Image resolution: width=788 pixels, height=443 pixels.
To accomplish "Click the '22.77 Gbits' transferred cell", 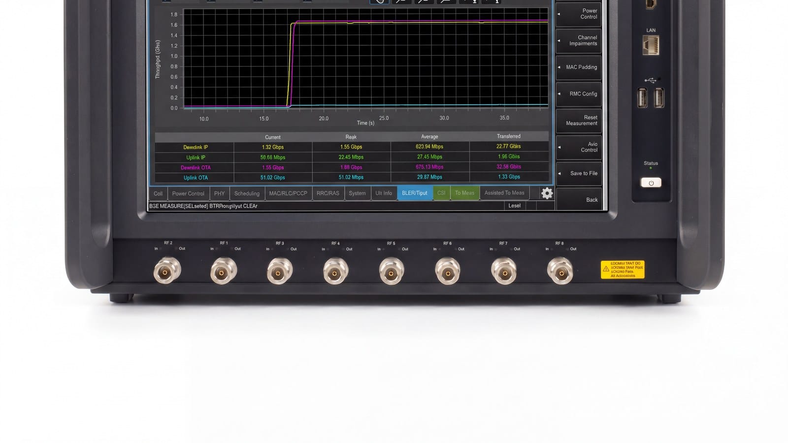I will (x=509, y=146).
